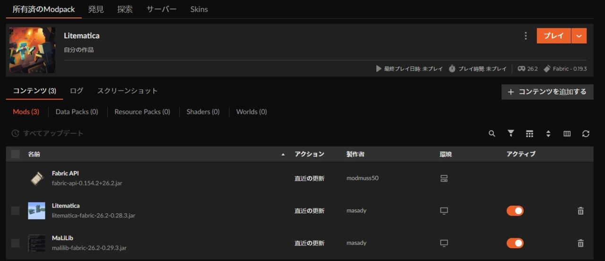Click the Fabric API mod icon

36,178
